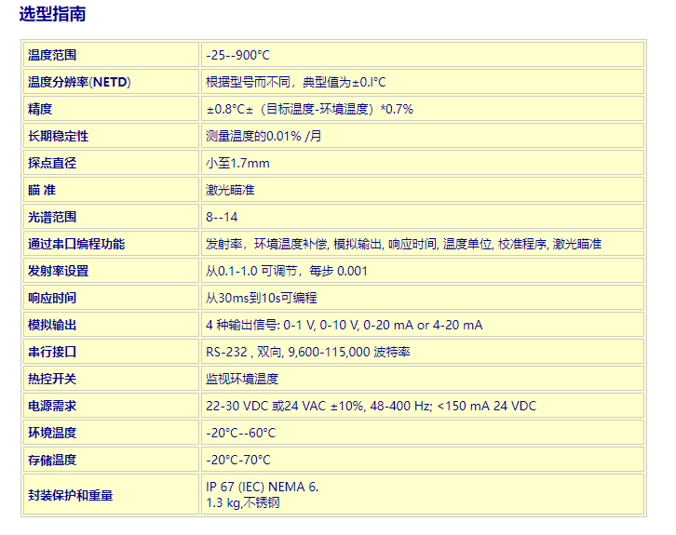Viewport: 676px width, 535px height.
Task: Click the 温度范围 row label
Action: [52, 55]
